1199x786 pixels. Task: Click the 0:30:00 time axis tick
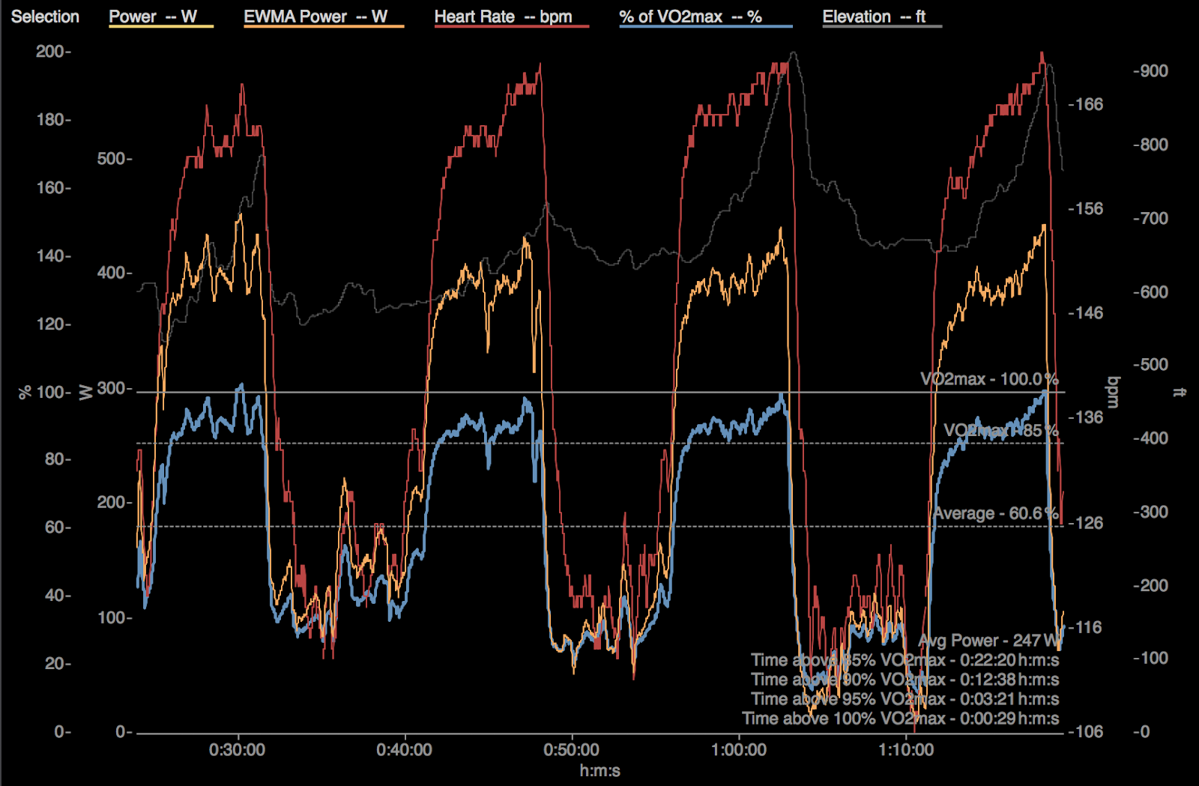coord(237,750)
